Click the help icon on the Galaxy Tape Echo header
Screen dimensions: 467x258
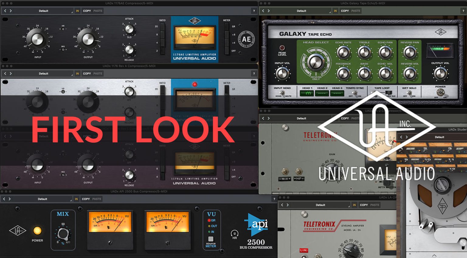[463, 11]
